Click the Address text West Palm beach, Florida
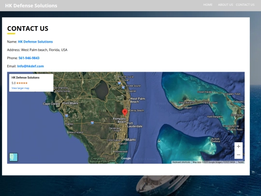 [44, 50]
